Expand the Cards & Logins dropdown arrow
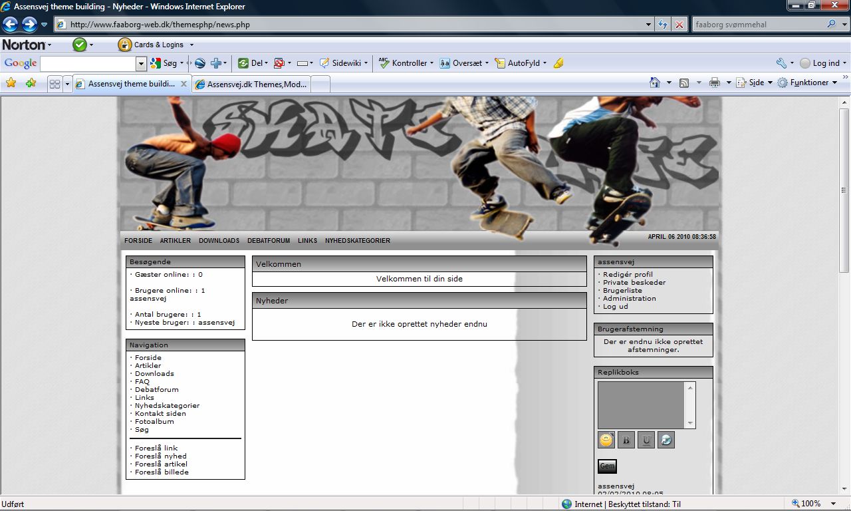 click(191, 45)
